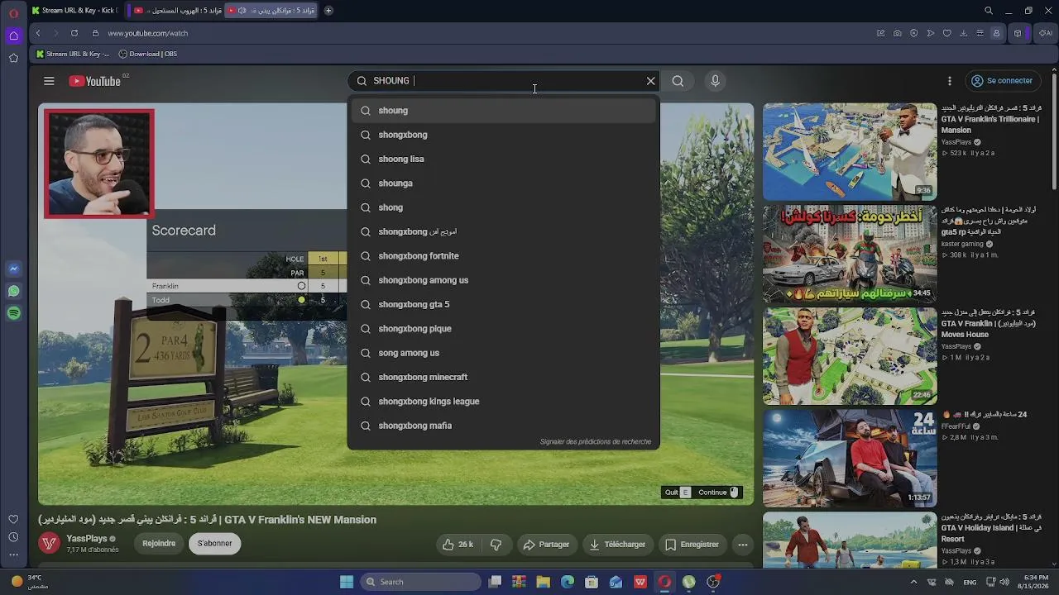This screenshot has width=1059, height=595.
Task: Choose the suggestion "shounga"
Action: click(x=503, y=183)
